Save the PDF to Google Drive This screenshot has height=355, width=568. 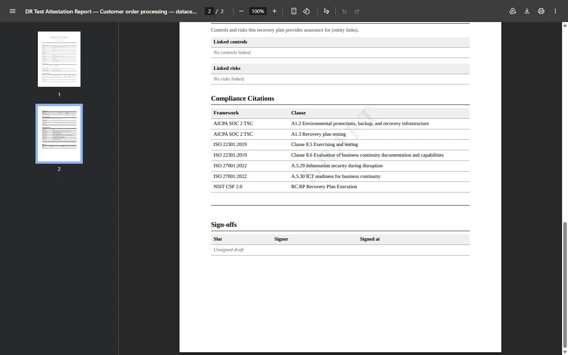(x=513, y=11)
